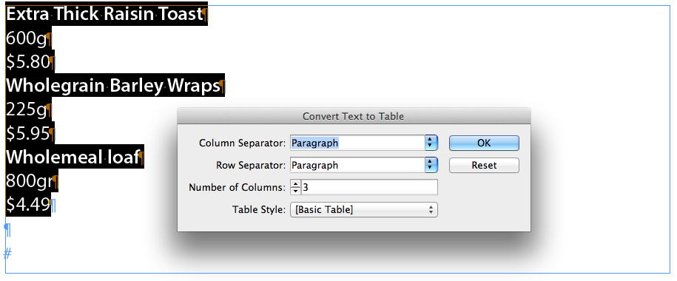Click the text "$4.49"

click(x=28, y=206)
